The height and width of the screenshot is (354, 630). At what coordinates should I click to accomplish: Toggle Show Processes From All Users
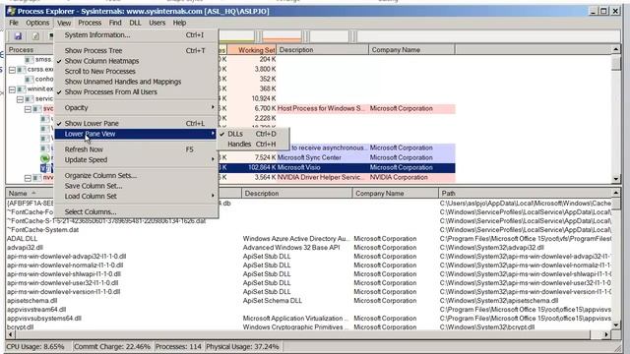[110, 91]
